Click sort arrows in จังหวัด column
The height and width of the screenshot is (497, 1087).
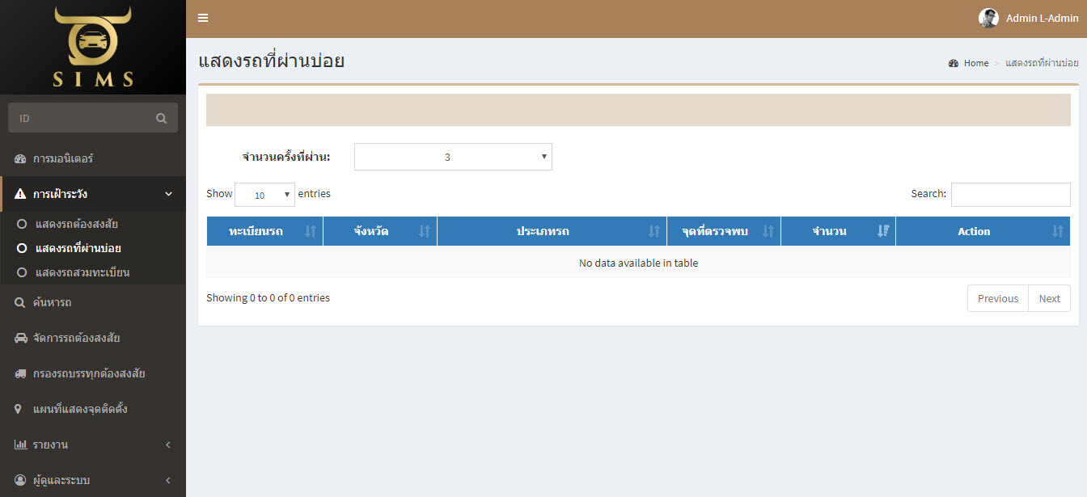click(x=425, y=231)
